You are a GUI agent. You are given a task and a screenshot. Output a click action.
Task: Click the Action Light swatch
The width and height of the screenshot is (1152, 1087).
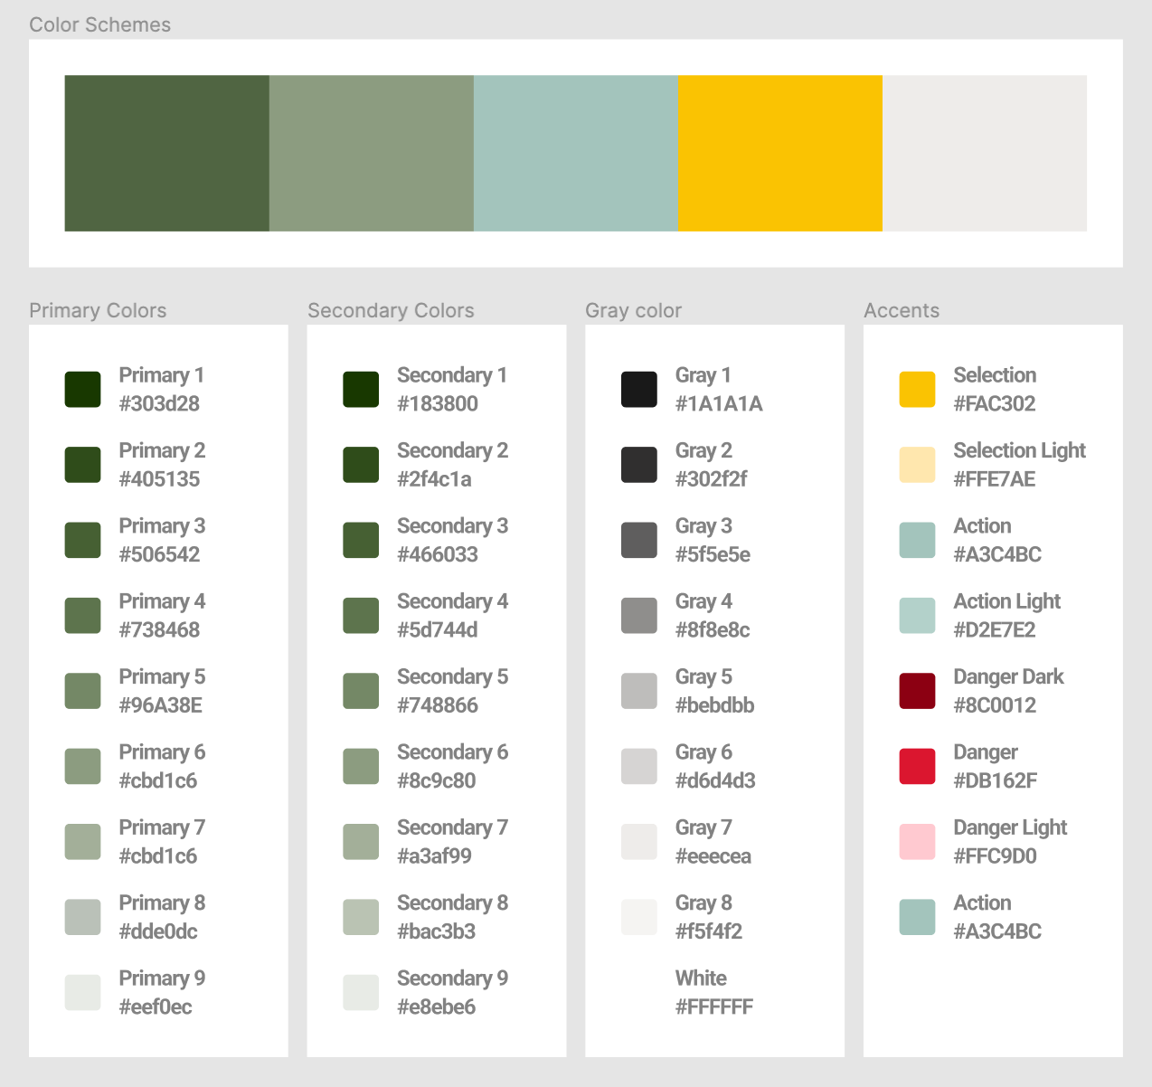[917, 615]
